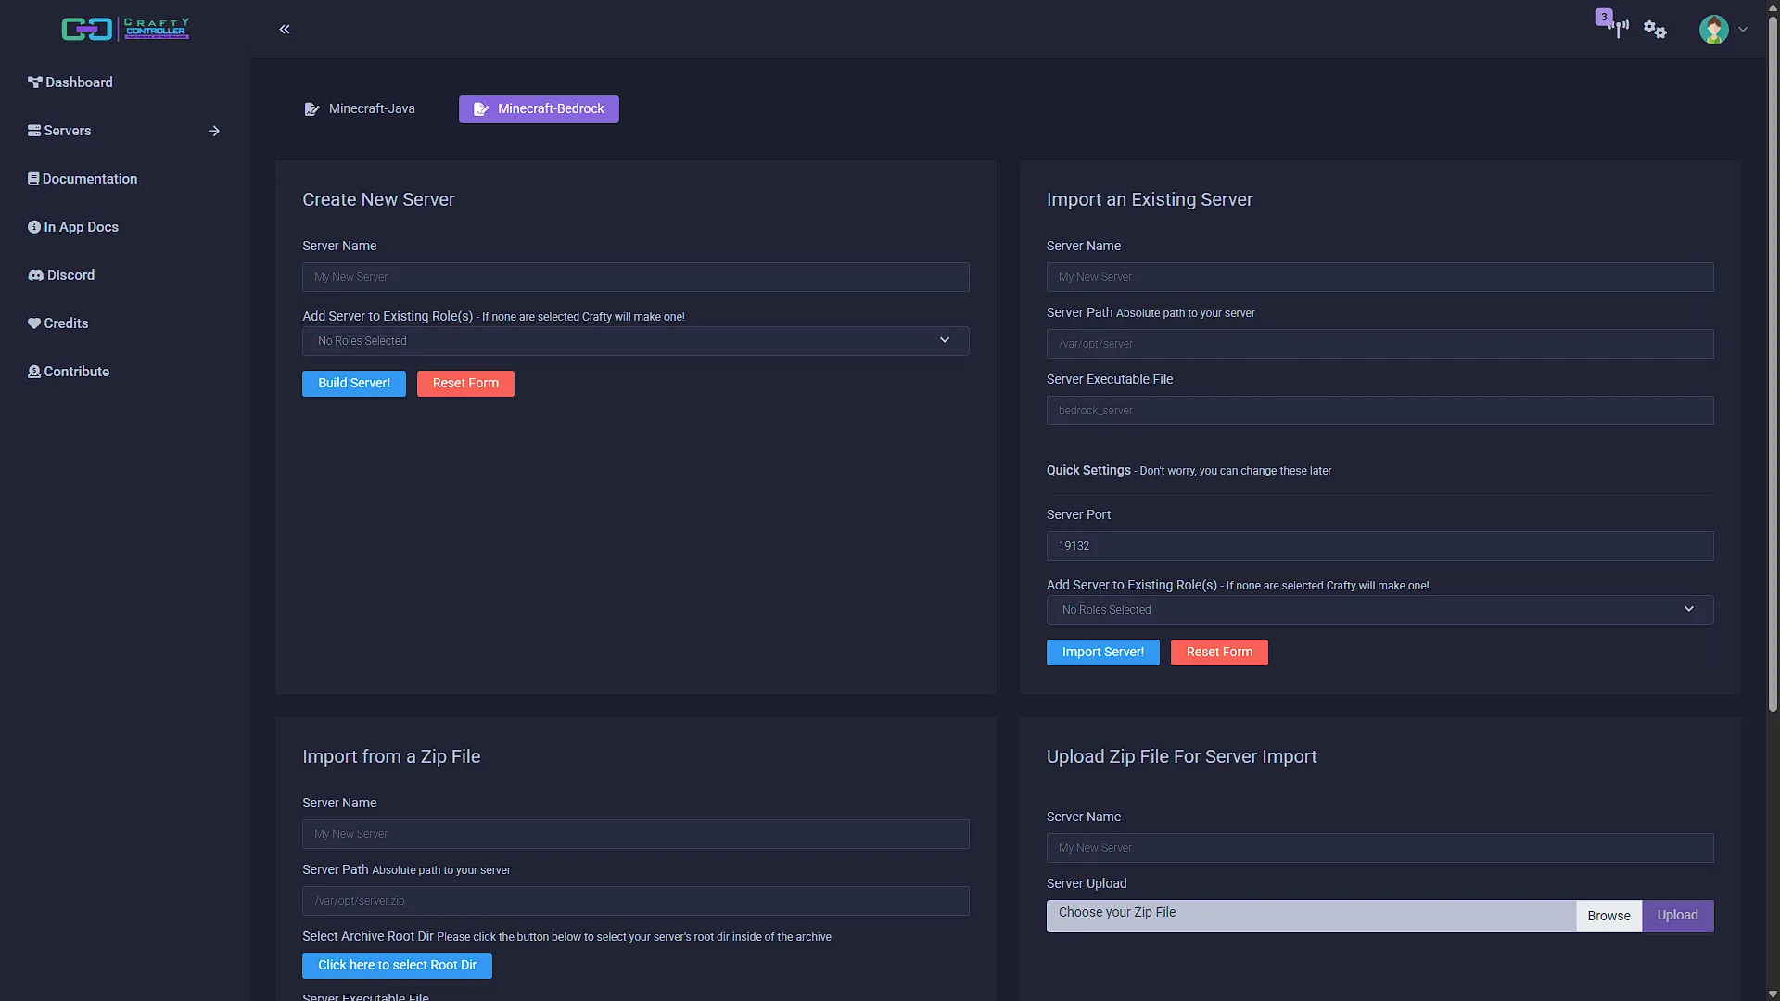Click the In App Docs info icon
Screen dimensions: 1780x1001
[x=34, y=227]
